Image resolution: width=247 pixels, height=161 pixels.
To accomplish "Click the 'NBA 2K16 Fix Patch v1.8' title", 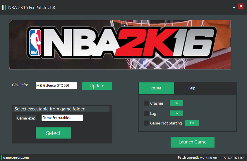I will pyautogui.click(x=32, y=8).
